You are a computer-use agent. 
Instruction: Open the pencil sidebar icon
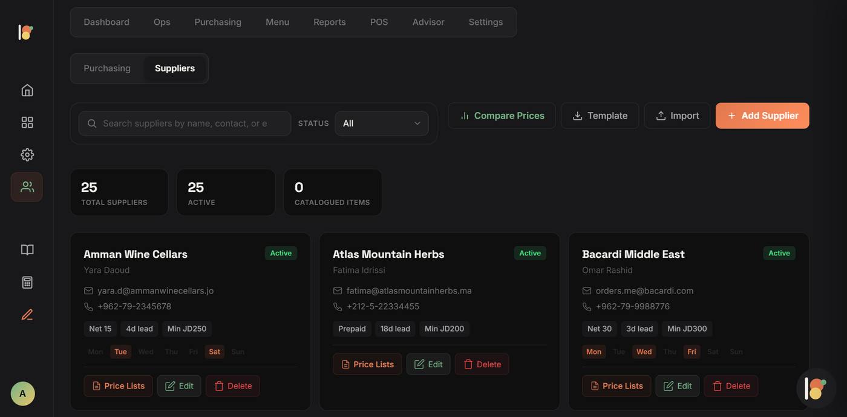coord(27,315)
